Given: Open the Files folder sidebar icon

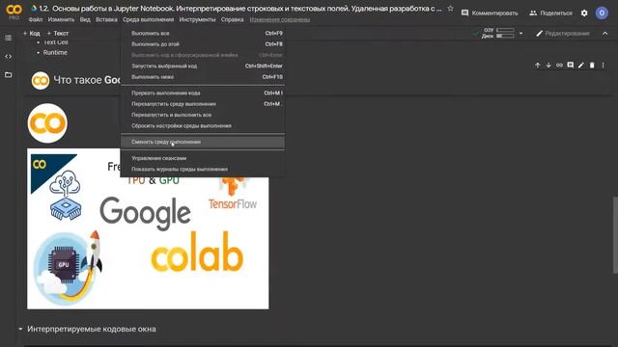Looking at the screenshot, I should click(x=9, y=74).
